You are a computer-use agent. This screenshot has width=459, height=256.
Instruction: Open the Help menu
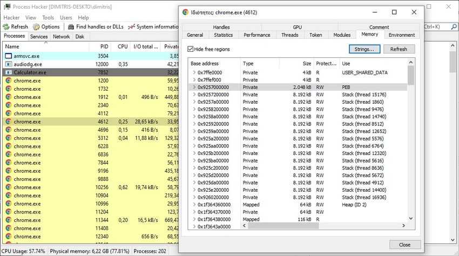point(83,18)
